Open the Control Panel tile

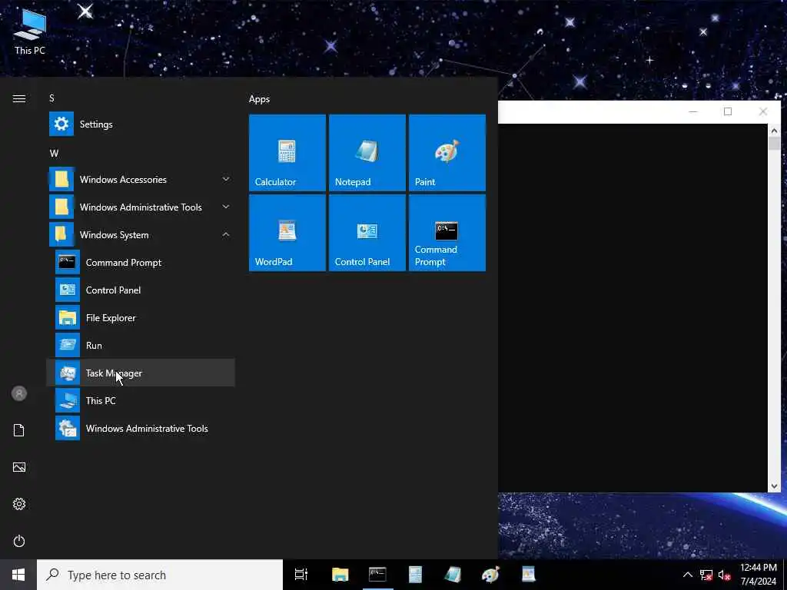click(367, 233)
